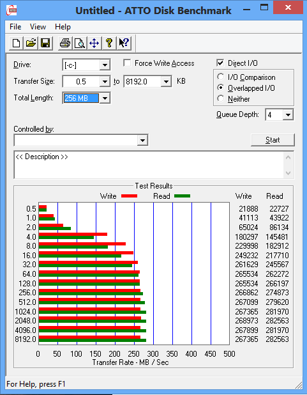Open Print Preview toolbar icon
The width and height of the screenshot is (307, 395).
click(80, 43)
